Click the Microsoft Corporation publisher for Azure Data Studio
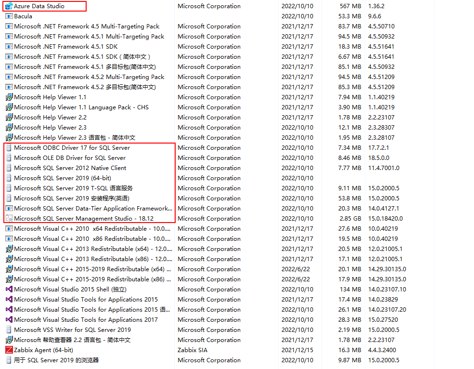The image size is (474, 369). [209, 6]
